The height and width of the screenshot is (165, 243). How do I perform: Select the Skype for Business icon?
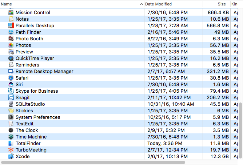point(11,91)
